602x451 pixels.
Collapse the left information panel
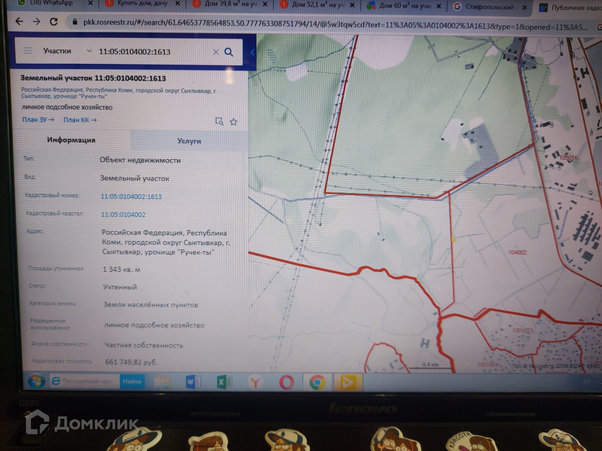[x=252, y=52]
